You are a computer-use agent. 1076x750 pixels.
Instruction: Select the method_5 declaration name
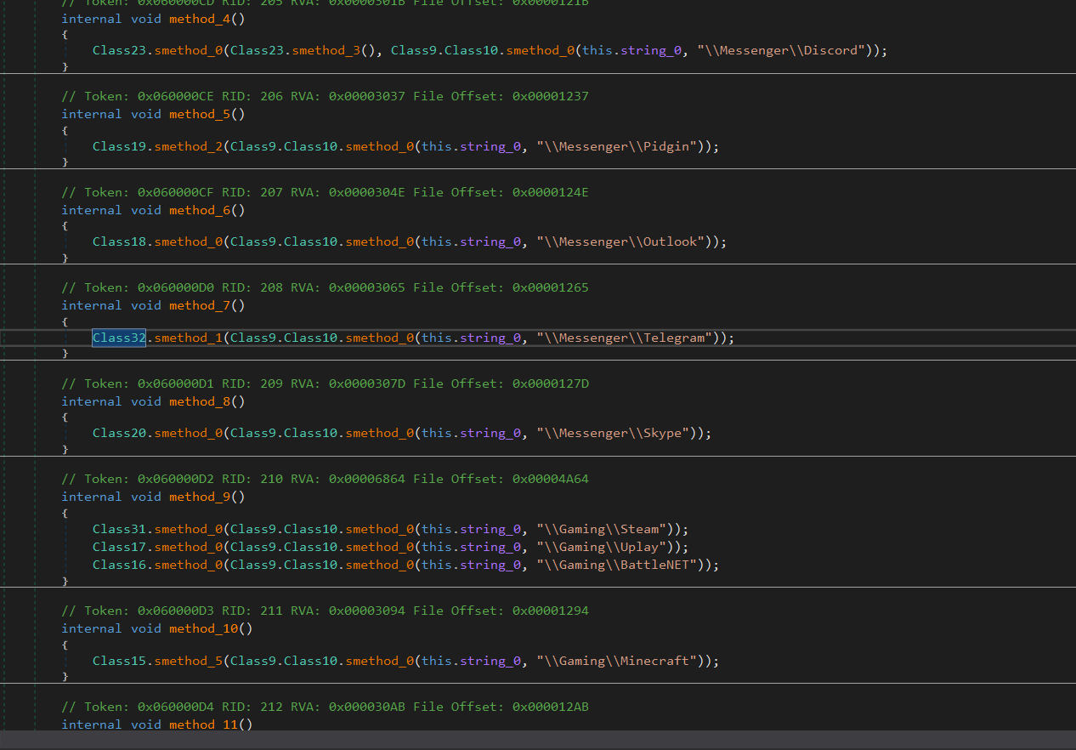(x=199, y=114)
